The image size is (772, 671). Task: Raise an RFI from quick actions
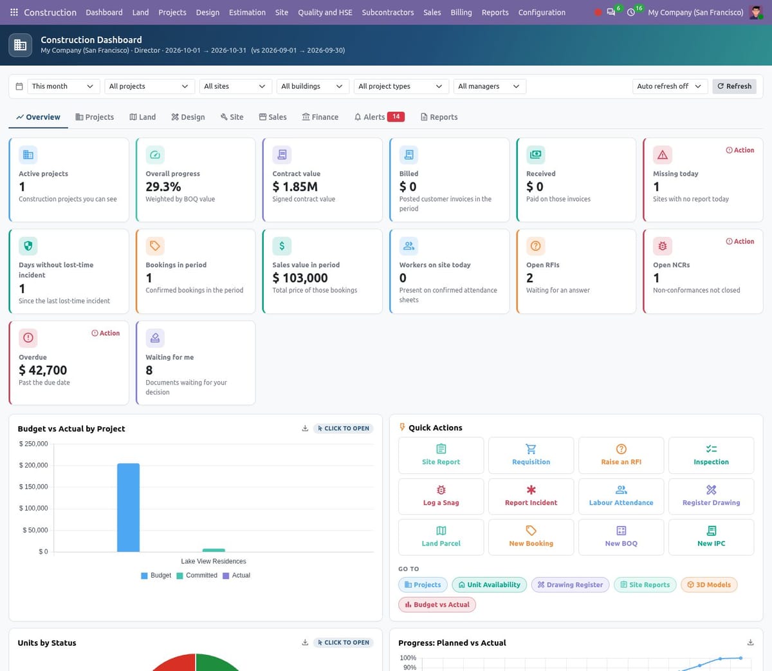621,455
